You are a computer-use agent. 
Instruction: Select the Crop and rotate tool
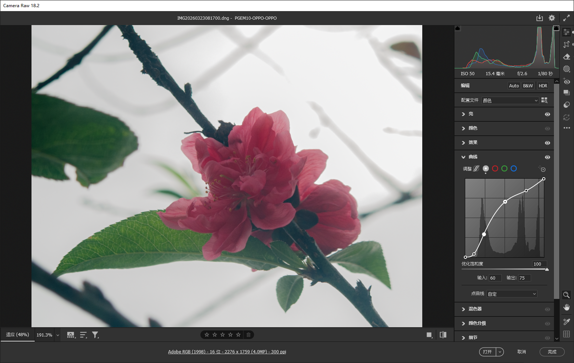coord(566,44)
